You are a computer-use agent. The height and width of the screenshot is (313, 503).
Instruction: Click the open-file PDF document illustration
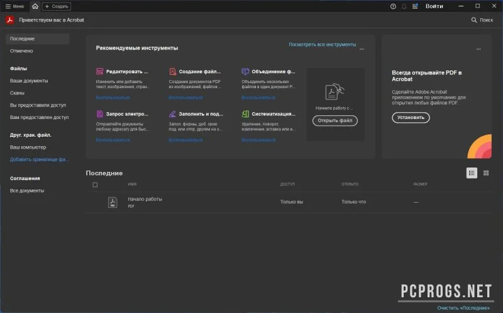click(335, 91)
